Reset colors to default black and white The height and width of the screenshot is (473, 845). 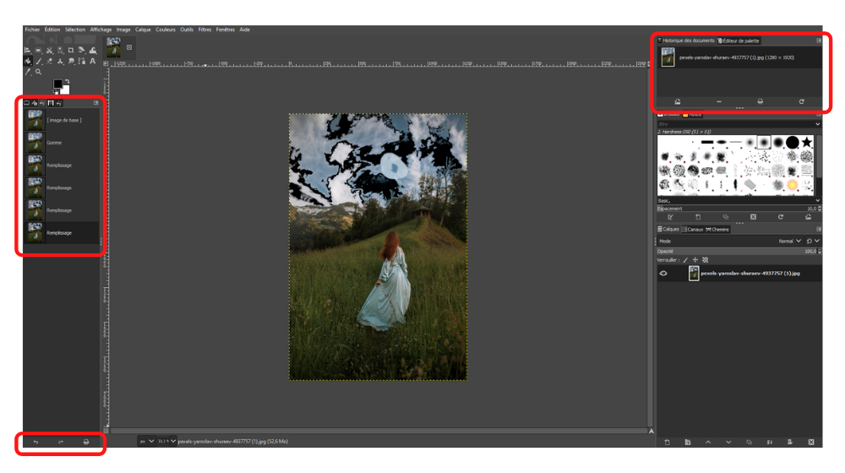[56, 92]
